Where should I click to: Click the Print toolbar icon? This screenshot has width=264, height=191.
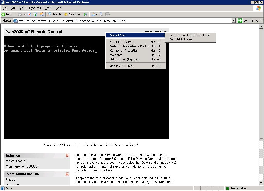101,14
